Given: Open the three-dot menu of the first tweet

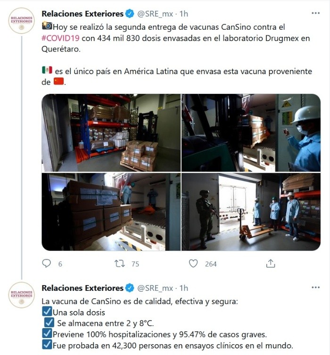Looking at the screenshot, I should point(315,13).
